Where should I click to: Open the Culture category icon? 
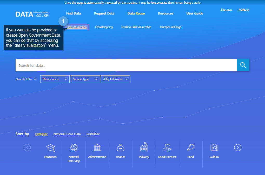[x=214, y=148]
